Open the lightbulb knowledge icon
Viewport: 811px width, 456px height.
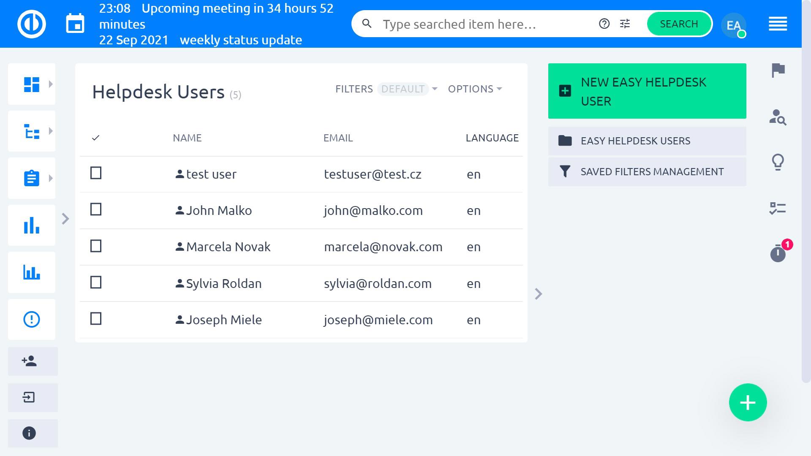pos(778,162)
